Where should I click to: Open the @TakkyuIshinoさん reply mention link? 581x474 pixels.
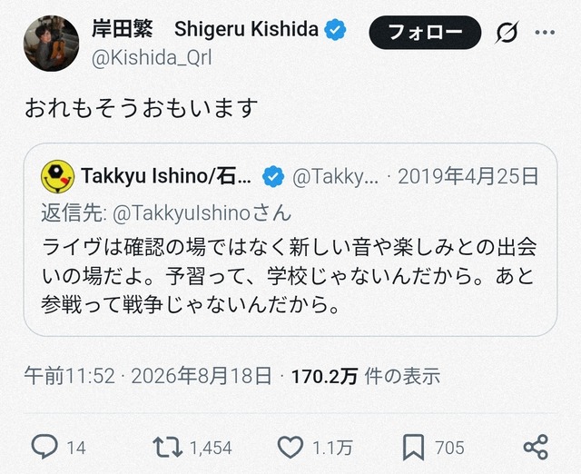(x=202, y=213)
